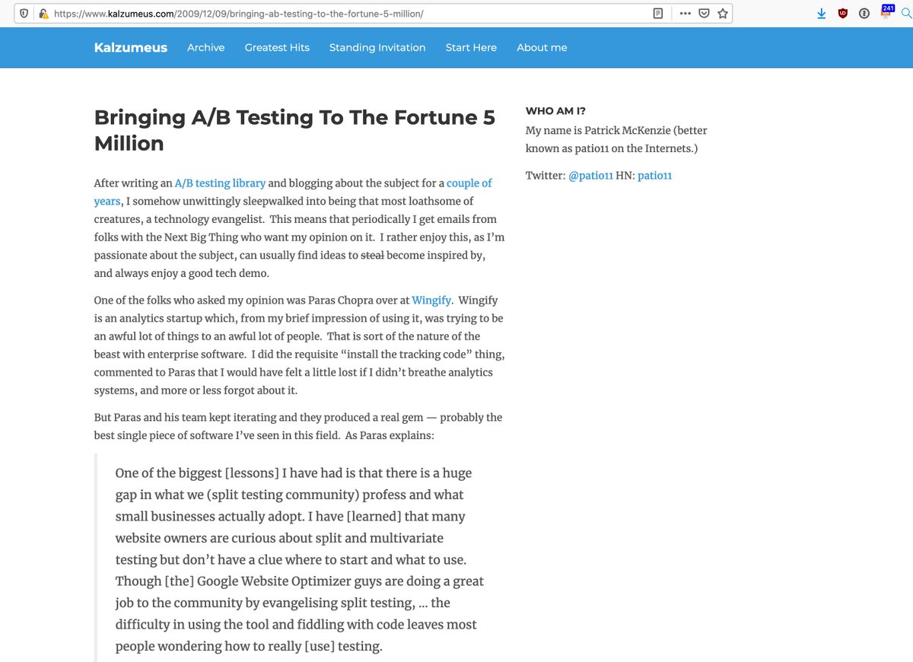This screenshot has height=662, width=913.
Task: Click the article title 'Bringing A/B Testing To The Fortune 5 Million'
Action: [x=294, y=130]
